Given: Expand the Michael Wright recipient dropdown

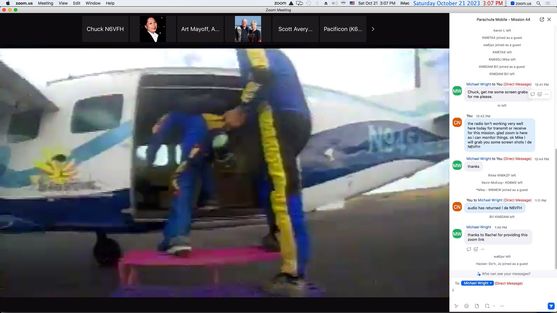Looking at the screenshot, I should tap(477, 283).
